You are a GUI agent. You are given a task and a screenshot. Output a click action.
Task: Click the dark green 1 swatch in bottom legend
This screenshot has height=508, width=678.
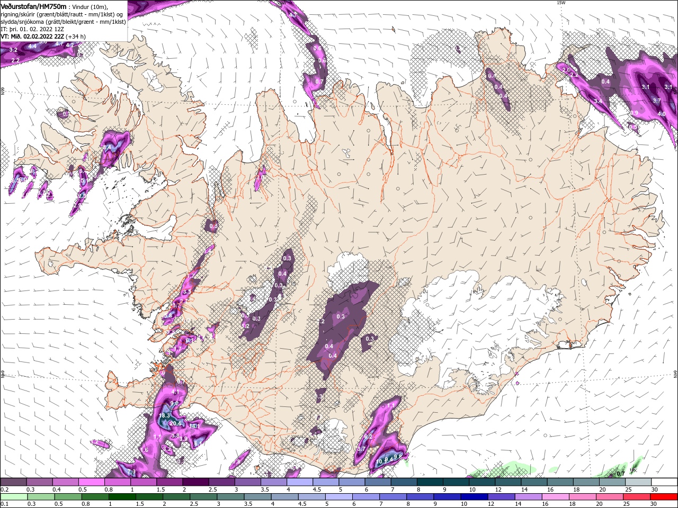click(122, 497)
